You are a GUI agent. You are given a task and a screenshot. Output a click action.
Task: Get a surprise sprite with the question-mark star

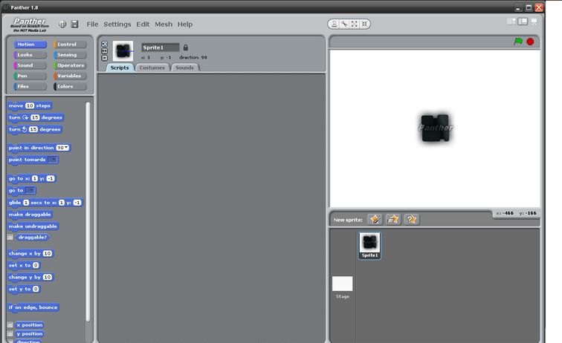[412, 219]
